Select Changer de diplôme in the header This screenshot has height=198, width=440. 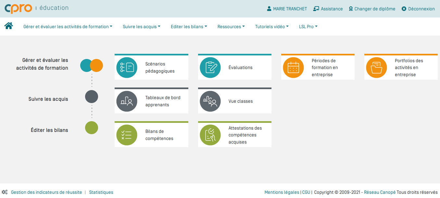coord(372,9)
